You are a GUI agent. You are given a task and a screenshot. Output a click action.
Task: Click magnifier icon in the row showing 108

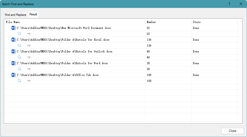(19, 81)
